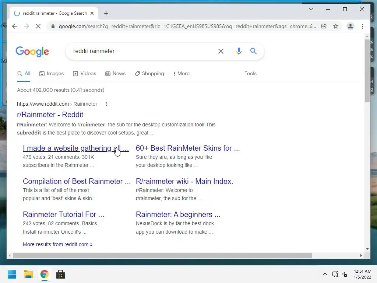Image resolution: width=377 pixels, height=283 pixels.
Task: Submit search with magnifier icon
Action: [253, 51]
